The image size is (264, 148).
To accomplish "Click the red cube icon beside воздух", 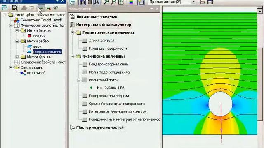I will (29, 36).
